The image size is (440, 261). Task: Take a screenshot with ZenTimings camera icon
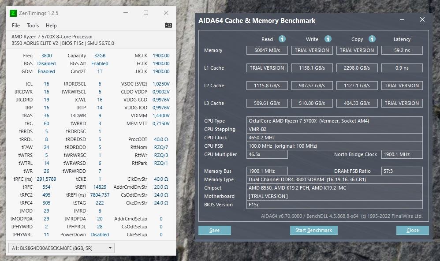(x=168, y=25)
